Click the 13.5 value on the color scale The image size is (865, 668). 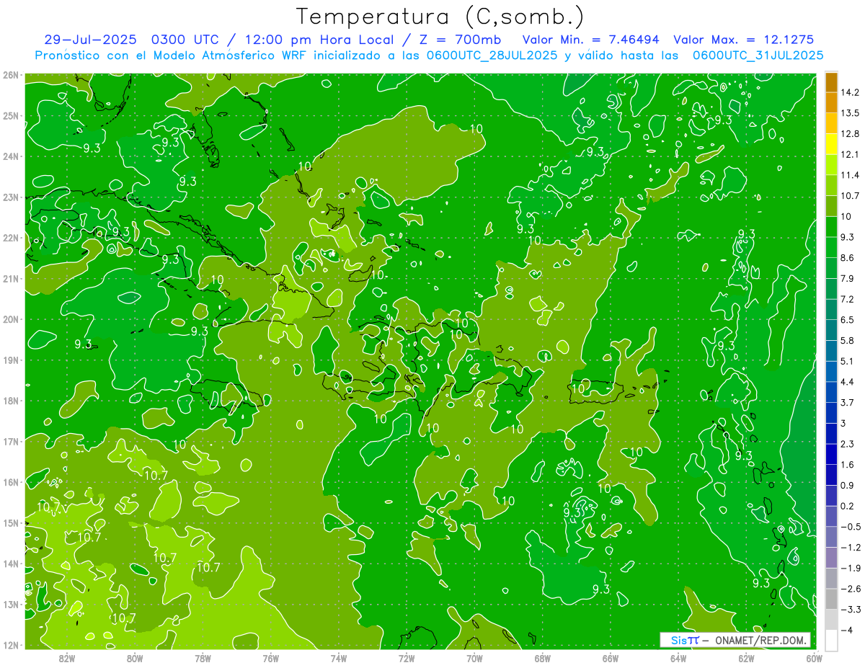(850, 113)
